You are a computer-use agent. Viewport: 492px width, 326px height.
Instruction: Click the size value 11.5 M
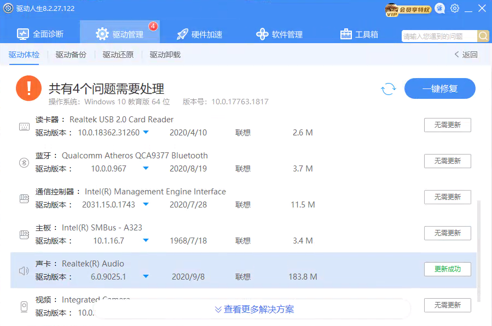coord(303,205)
